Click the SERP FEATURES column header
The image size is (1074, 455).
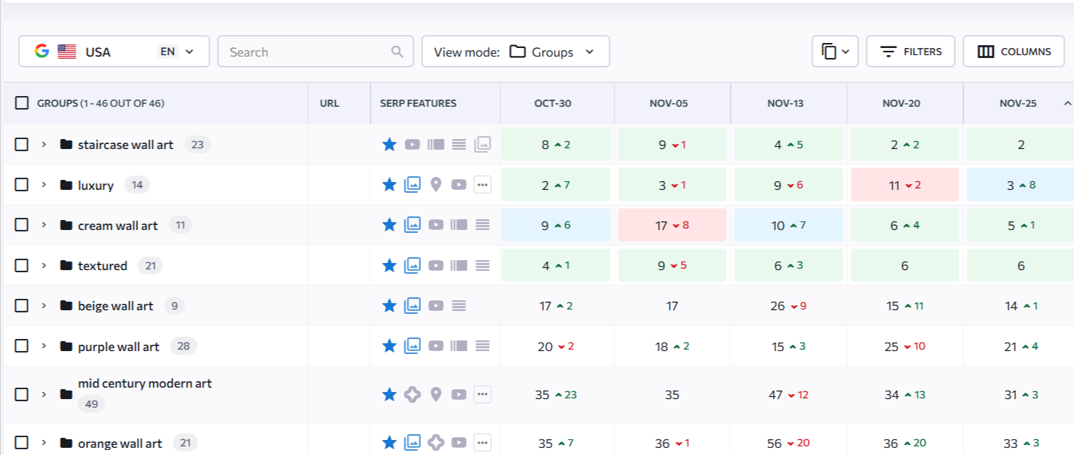pos(418,103)
